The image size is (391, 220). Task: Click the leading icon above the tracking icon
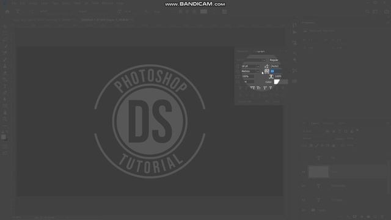(267, 66)
